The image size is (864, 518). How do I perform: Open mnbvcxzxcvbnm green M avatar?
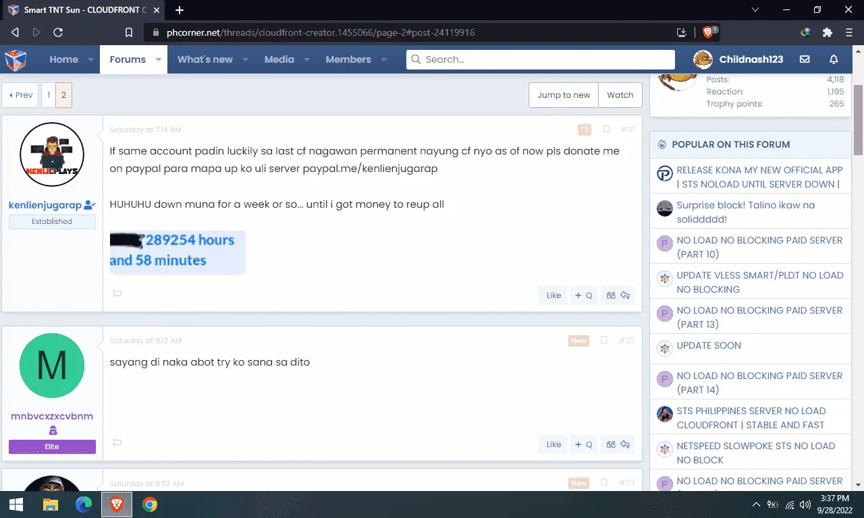click(52, 366)
